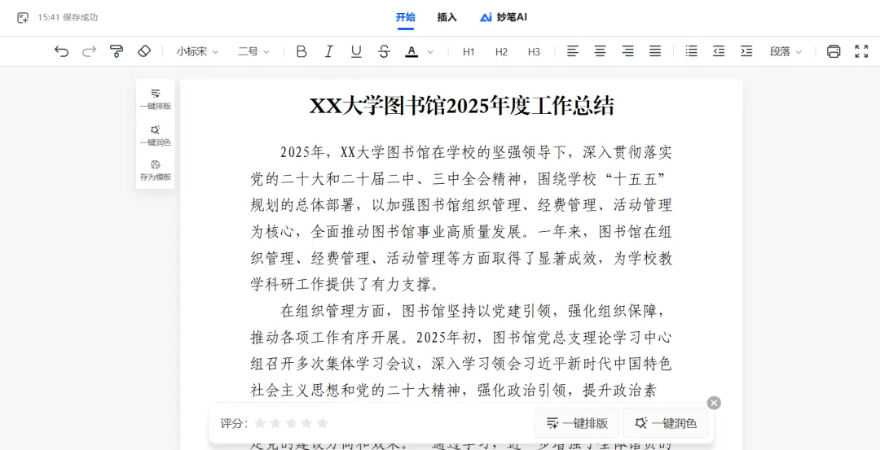This screenshot has height=450, width=880.
Task: Open the 妙笔AI tab
Action: (x=504, y=17)
